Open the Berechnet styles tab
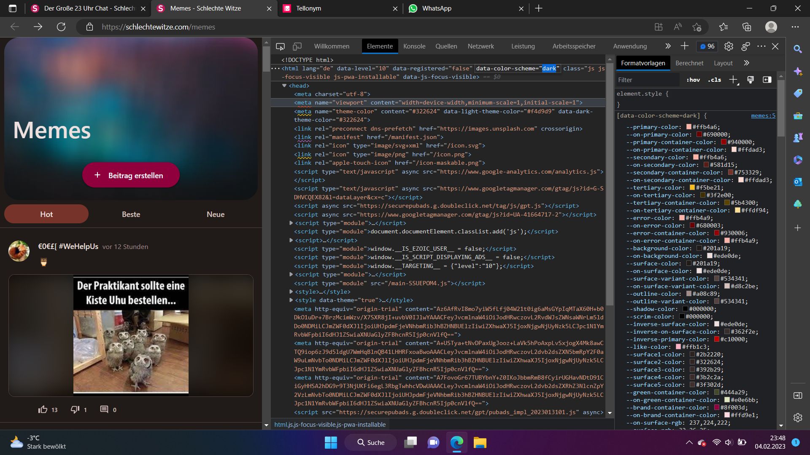The image size is (810, 455). (x=689, y=63)
